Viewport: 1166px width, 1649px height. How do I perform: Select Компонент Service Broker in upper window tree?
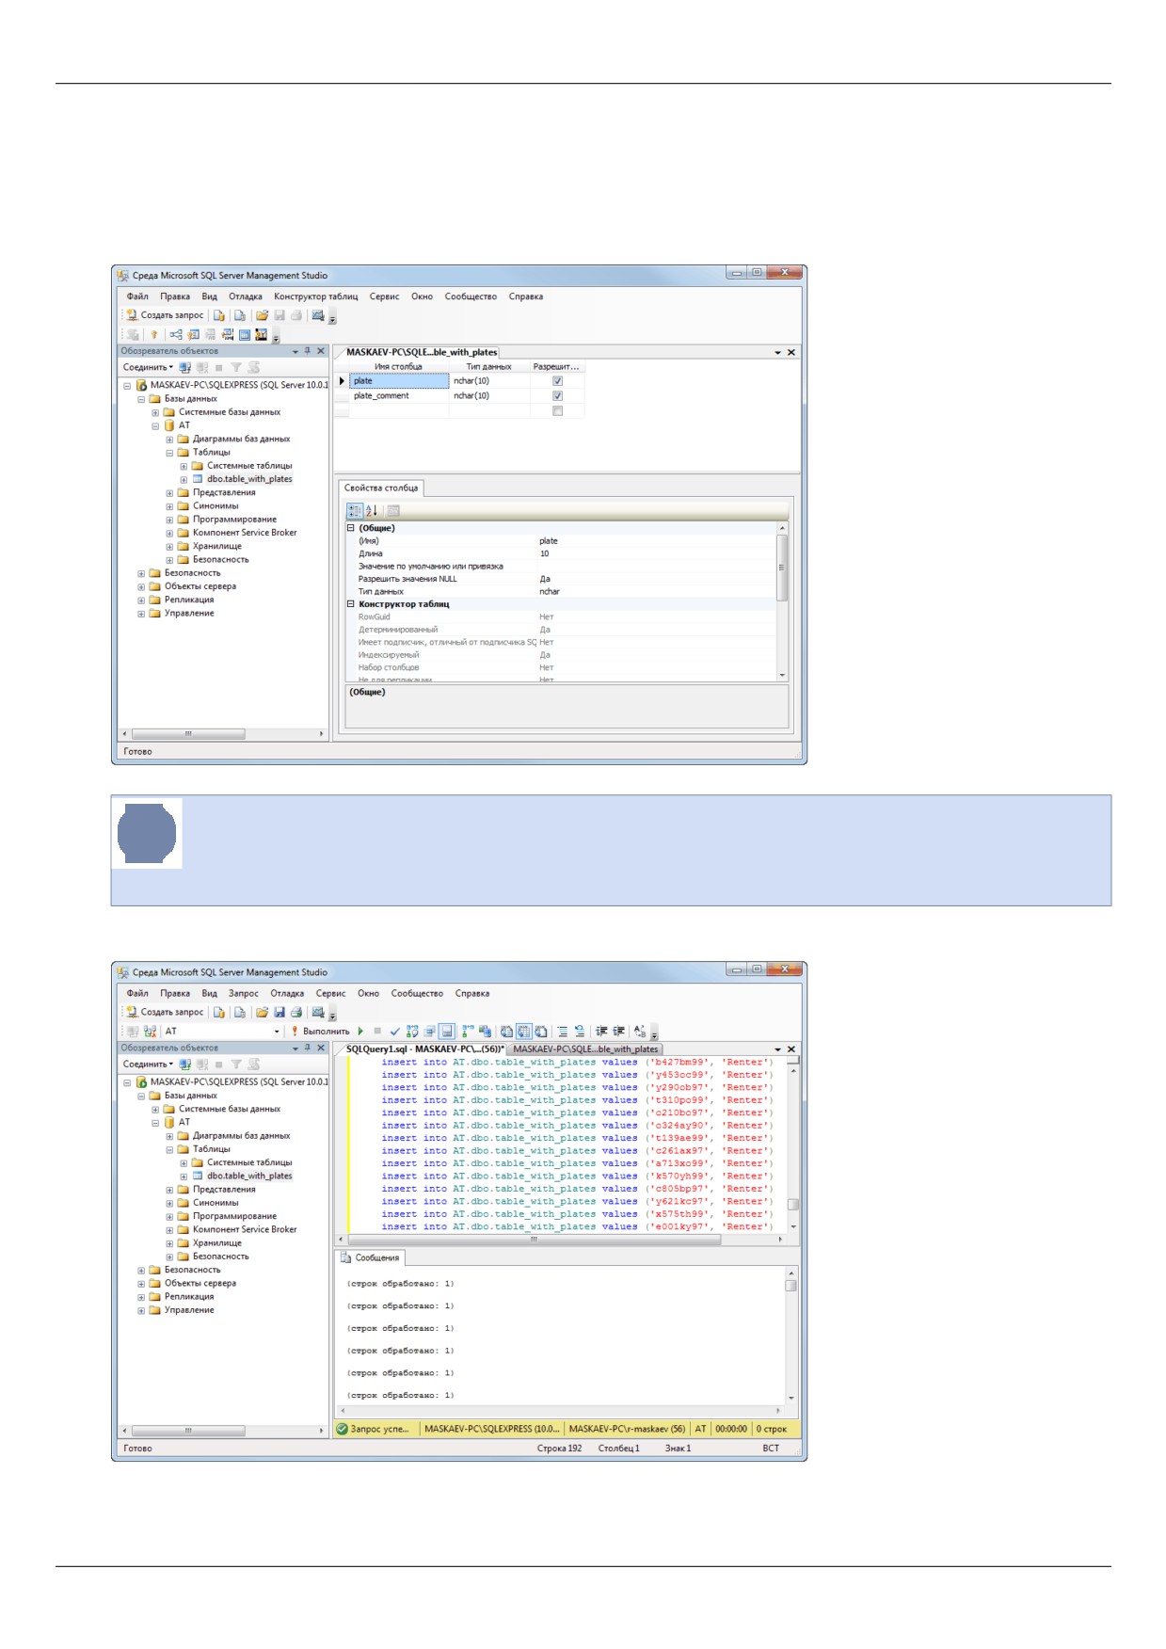click(245, 533)
